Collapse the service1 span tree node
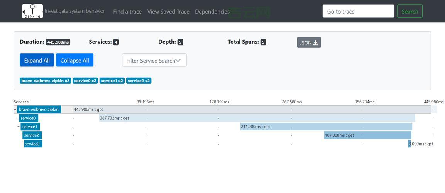The width and height of the screenshot is (445, 193). [x=19, y=127]
